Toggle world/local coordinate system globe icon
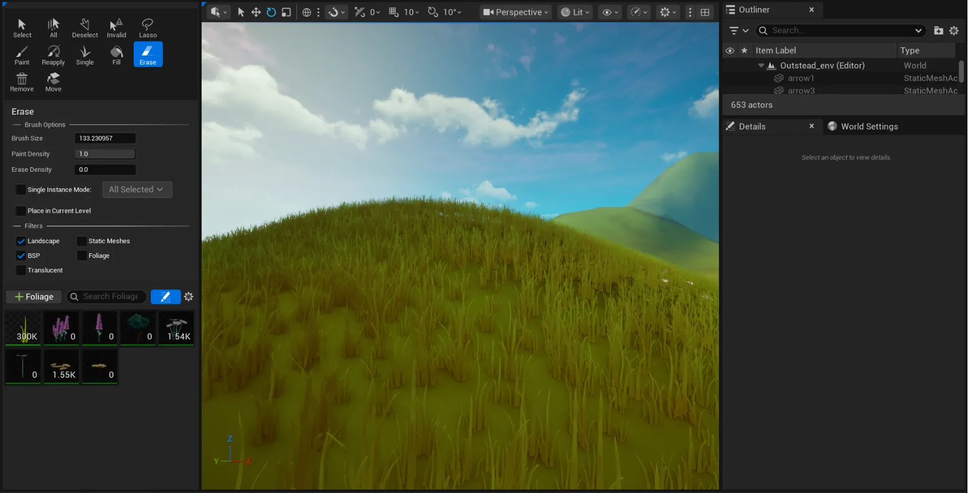The image size is (968, 493). click(x=307, y=12)
